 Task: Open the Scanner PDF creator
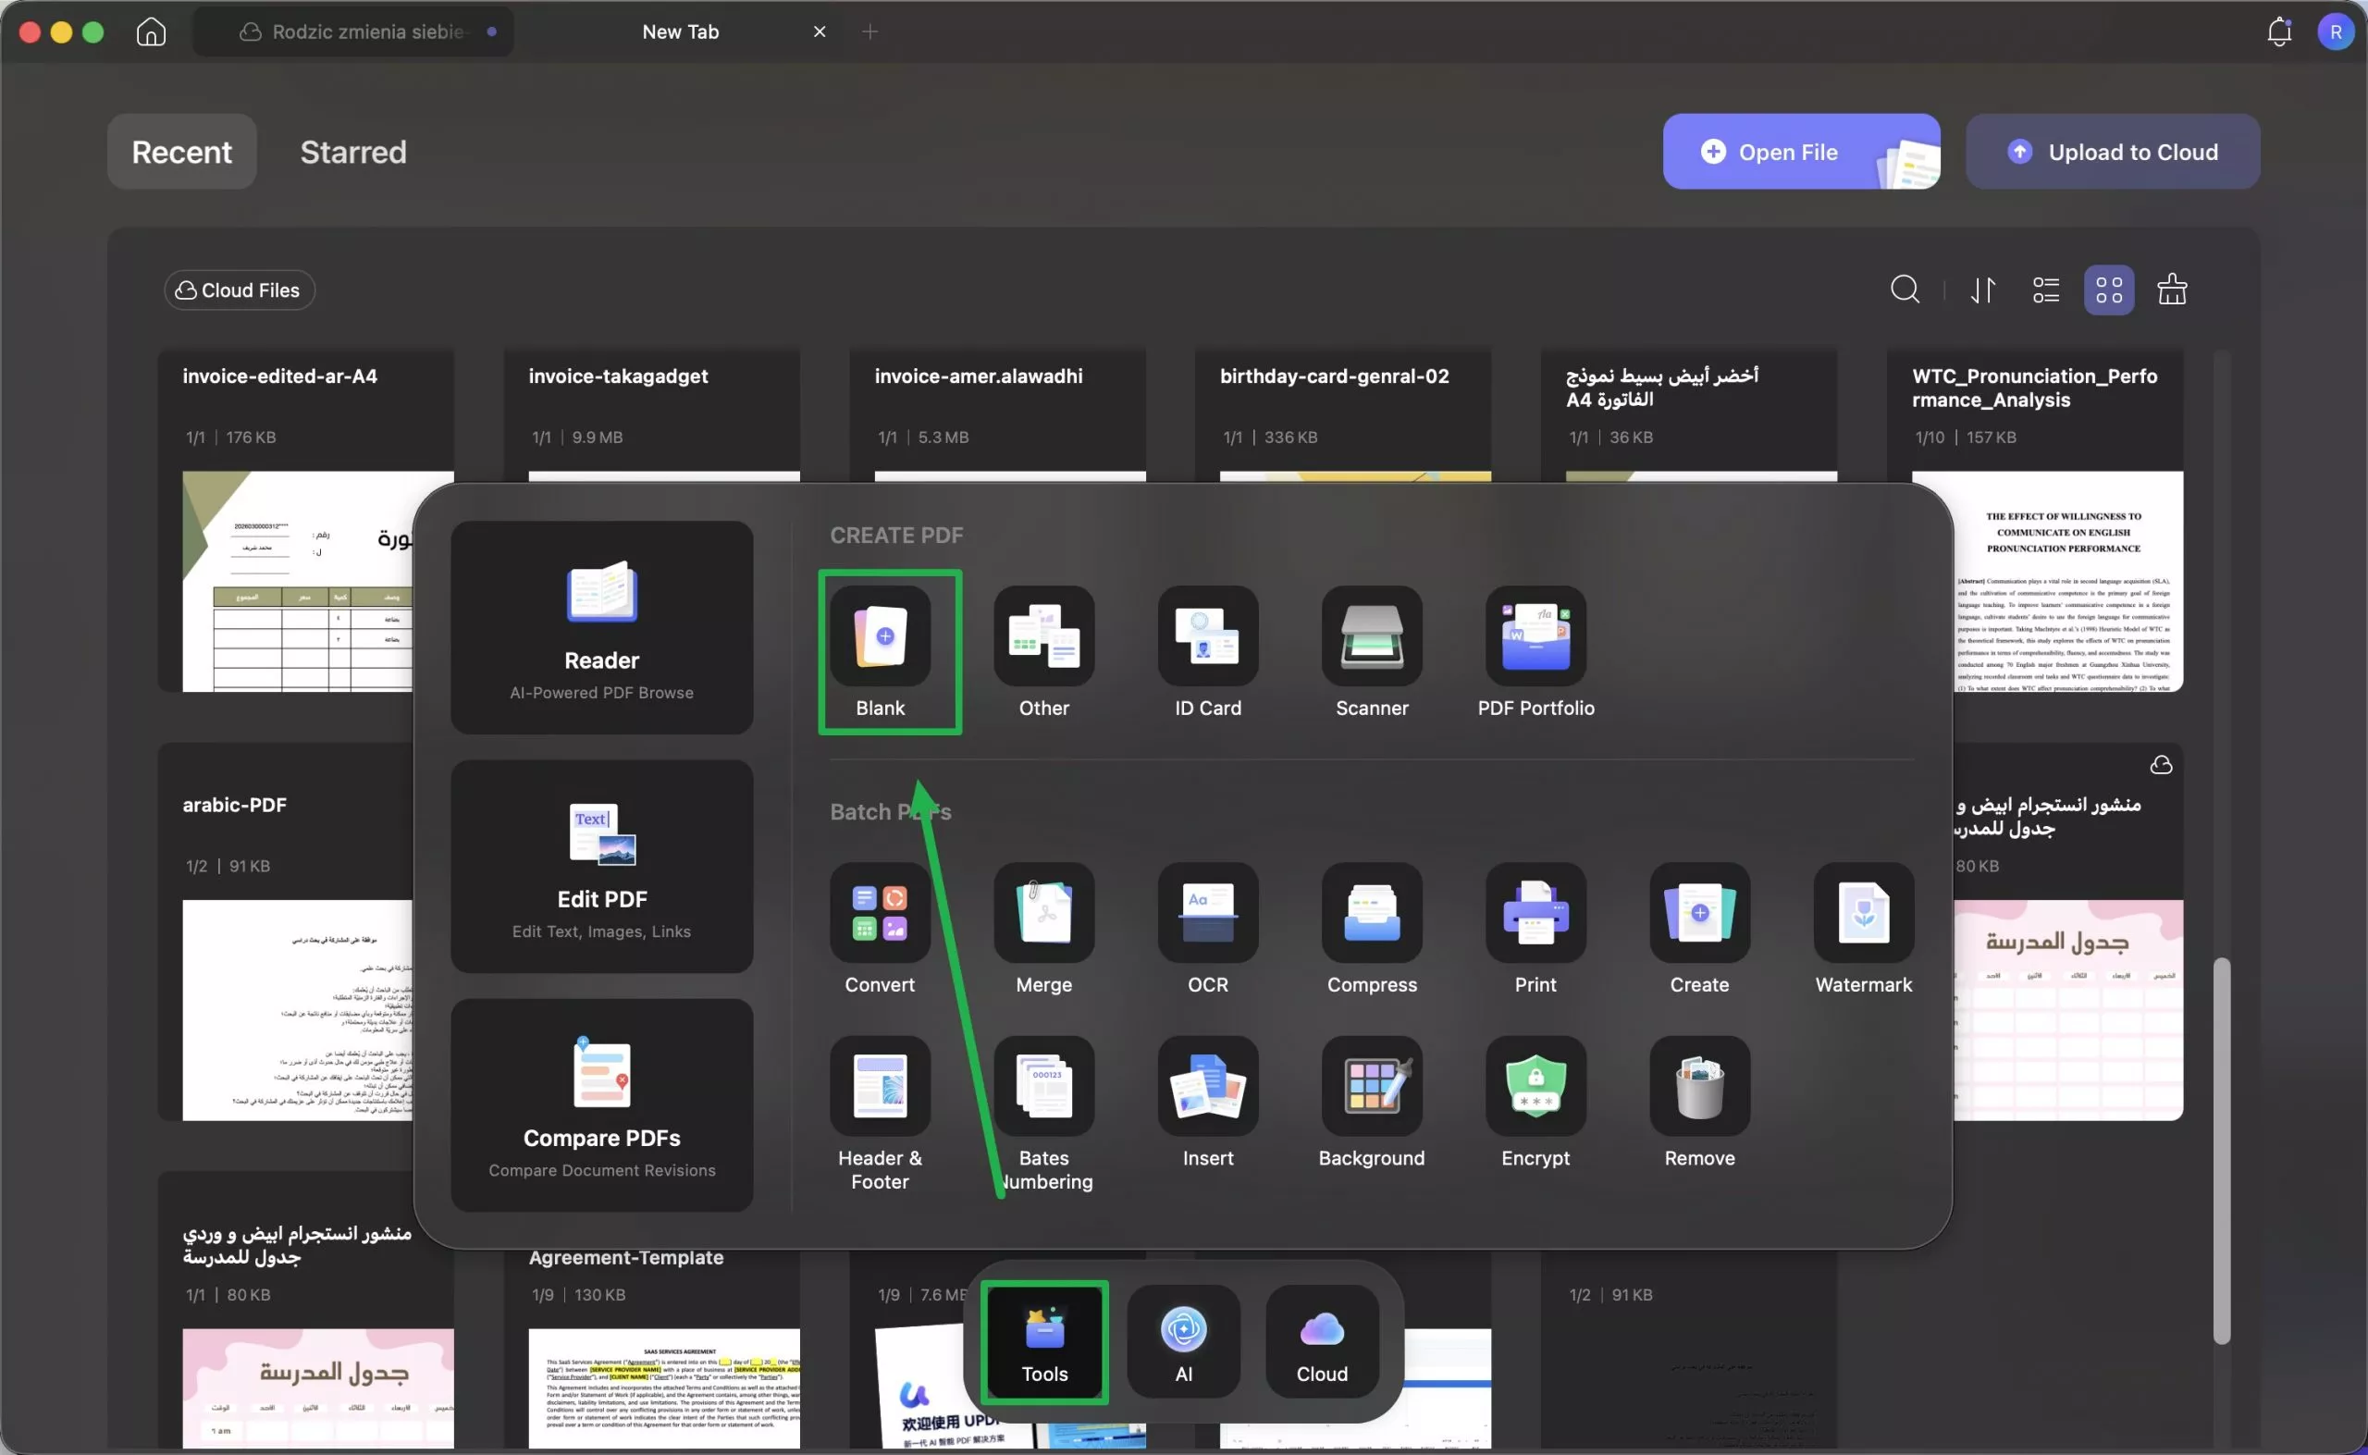tap(1371, 637)
